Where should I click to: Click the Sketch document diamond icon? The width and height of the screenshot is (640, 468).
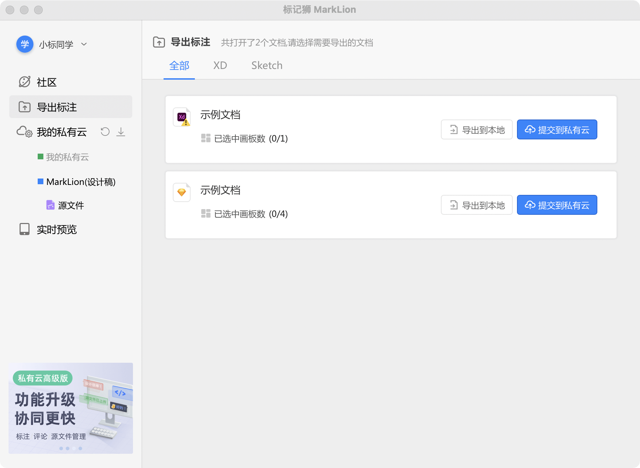pos(181,192)
